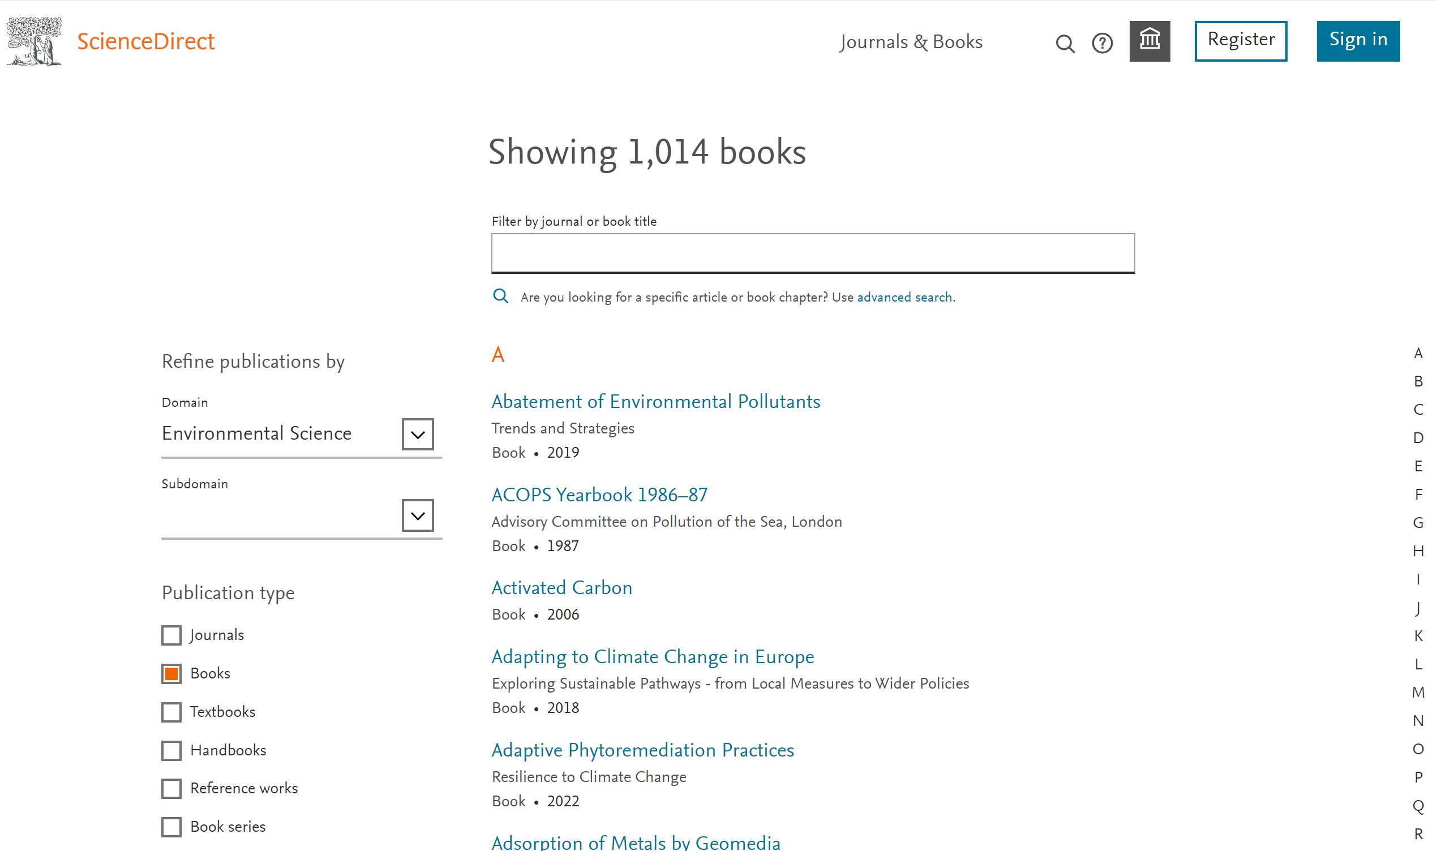Uncheck the Books publication type
The width and height of the screenshot is (1437, 851).
click(171, 674)
